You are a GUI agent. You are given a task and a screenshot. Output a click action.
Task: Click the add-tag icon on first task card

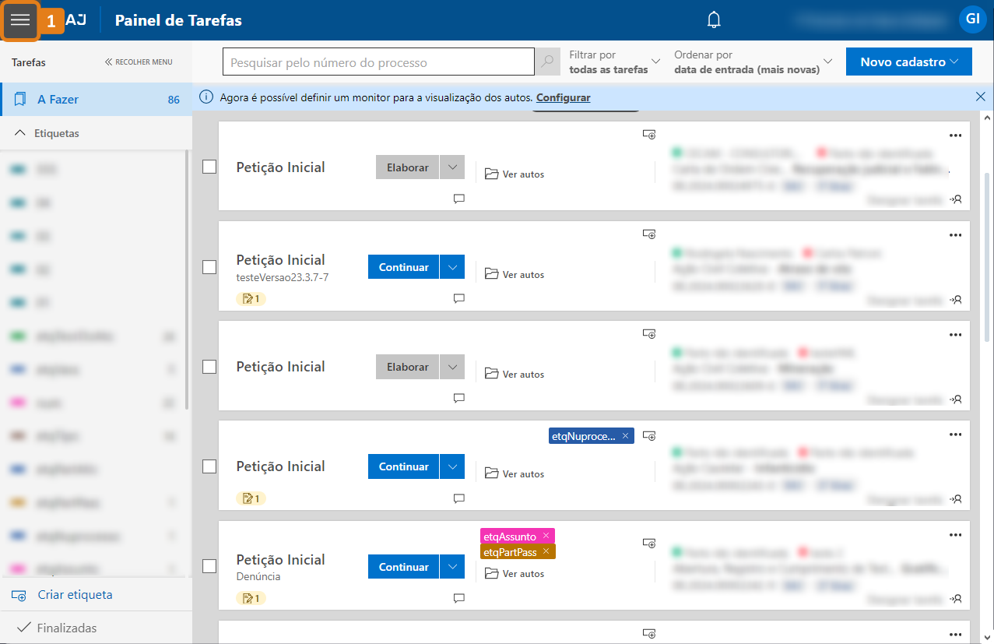(x=649, y=134)
